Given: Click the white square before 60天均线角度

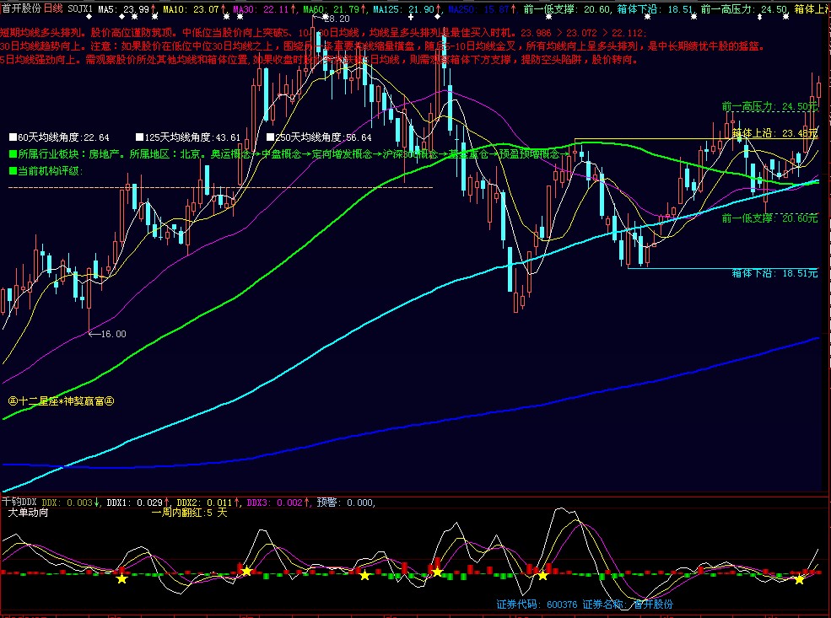Looking at the screenshot, I should 13,137.
